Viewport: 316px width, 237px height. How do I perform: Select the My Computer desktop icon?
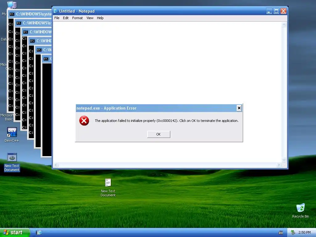tap(12, 5)
